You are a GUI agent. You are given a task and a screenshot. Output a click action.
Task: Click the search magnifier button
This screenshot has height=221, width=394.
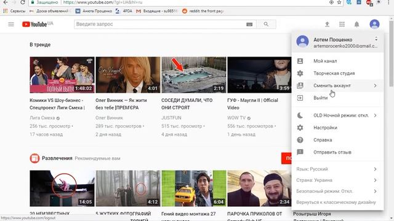click(266, 25)
